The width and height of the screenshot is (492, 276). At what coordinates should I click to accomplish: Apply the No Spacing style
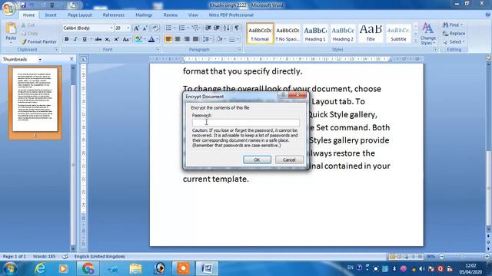[288, 34]
